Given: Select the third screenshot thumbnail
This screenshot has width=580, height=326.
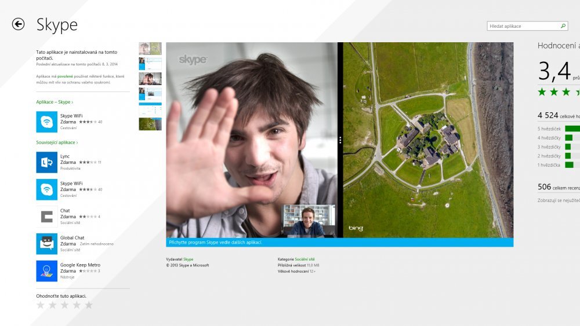Looking at the screenshot, I should (x=150, y=79).
